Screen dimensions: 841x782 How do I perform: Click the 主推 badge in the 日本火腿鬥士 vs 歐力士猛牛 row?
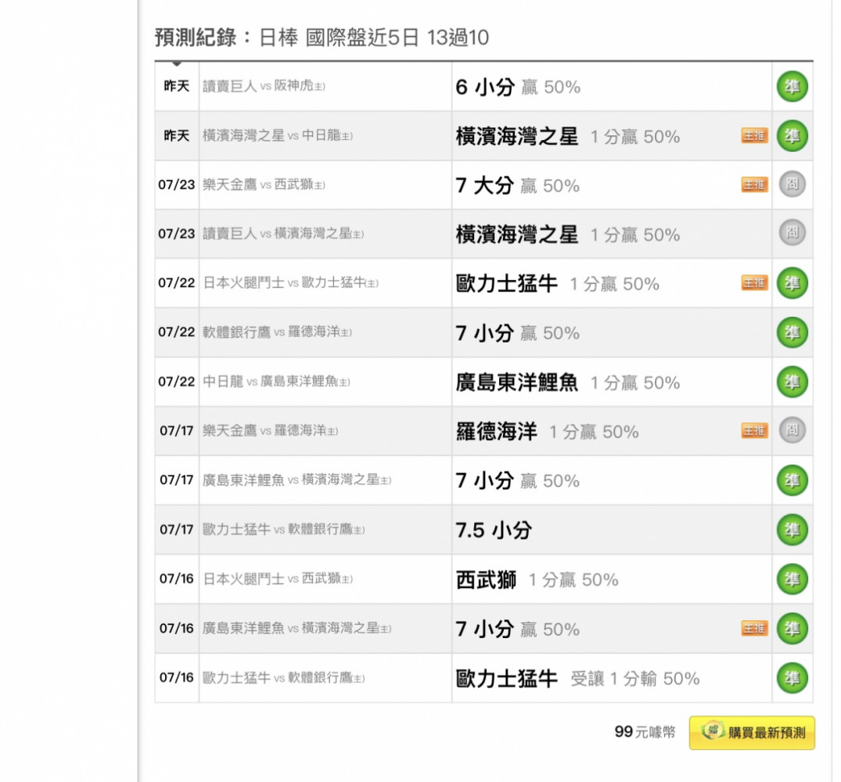(754, 282)
